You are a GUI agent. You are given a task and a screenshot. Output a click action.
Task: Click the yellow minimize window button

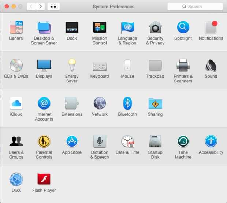tap(14, 7)
